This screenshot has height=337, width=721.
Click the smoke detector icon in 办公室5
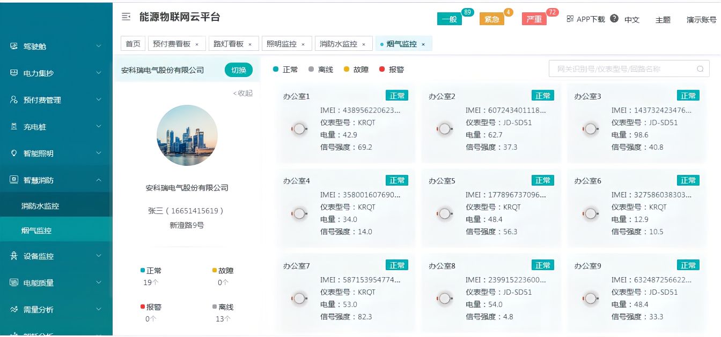click(445, 214)
